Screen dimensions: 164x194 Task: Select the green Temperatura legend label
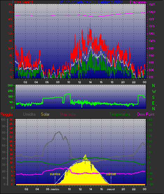click(x=120, y=114)
